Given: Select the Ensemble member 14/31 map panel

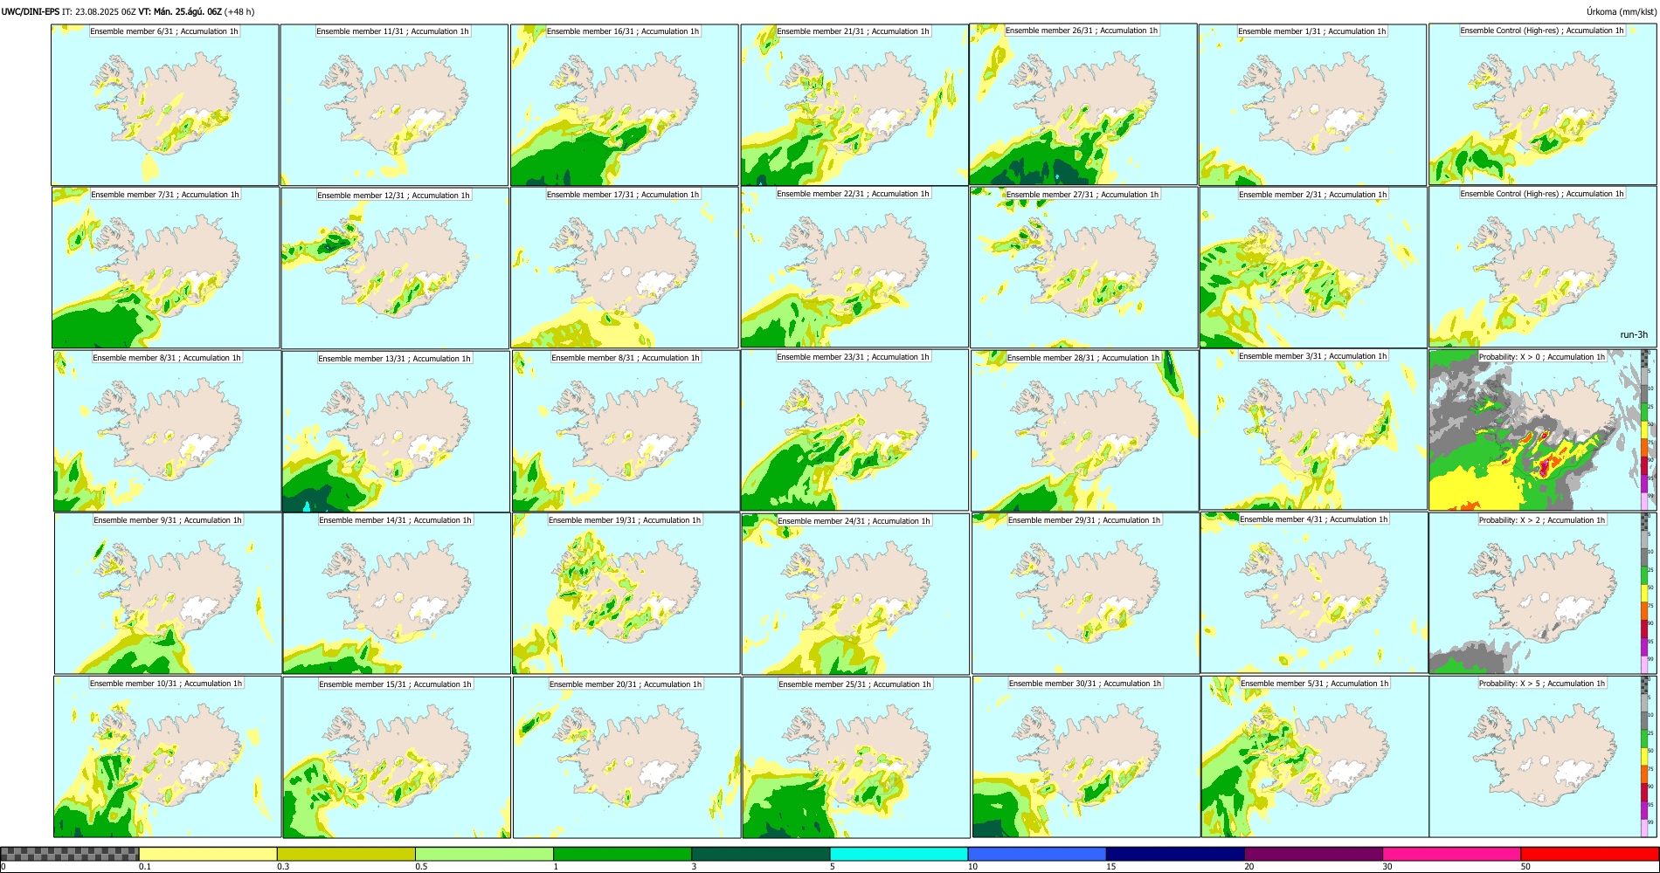Looking at the screenshot, I should 397,594.
